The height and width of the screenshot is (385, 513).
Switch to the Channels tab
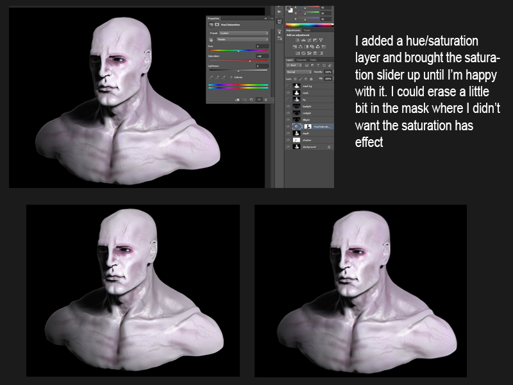click(x=301, y=60)
